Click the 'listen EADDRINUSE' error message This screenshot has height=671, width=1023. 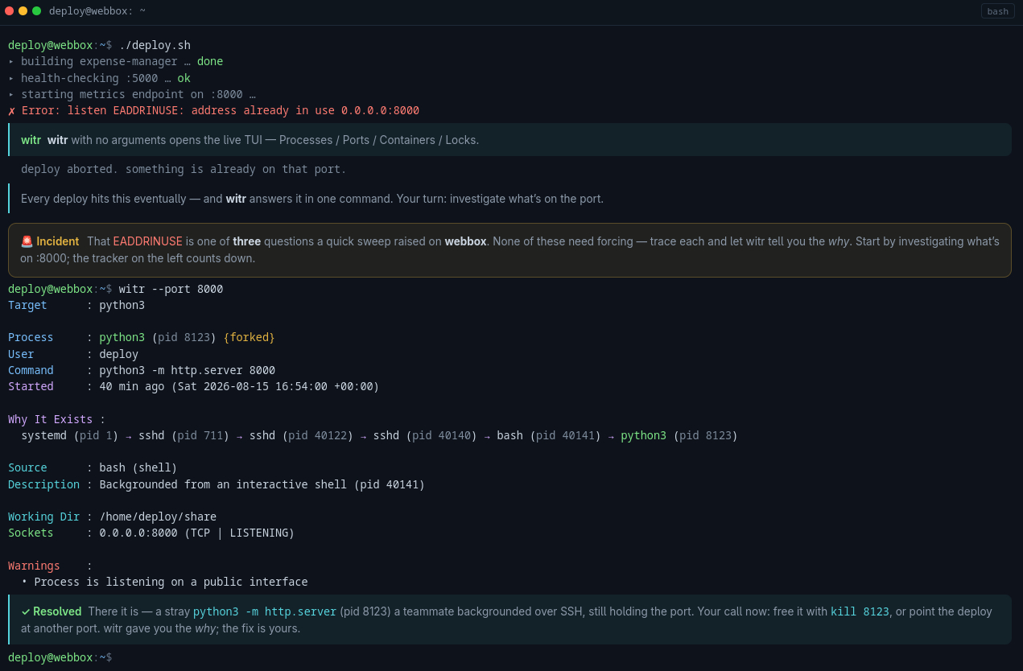point(221,110)
